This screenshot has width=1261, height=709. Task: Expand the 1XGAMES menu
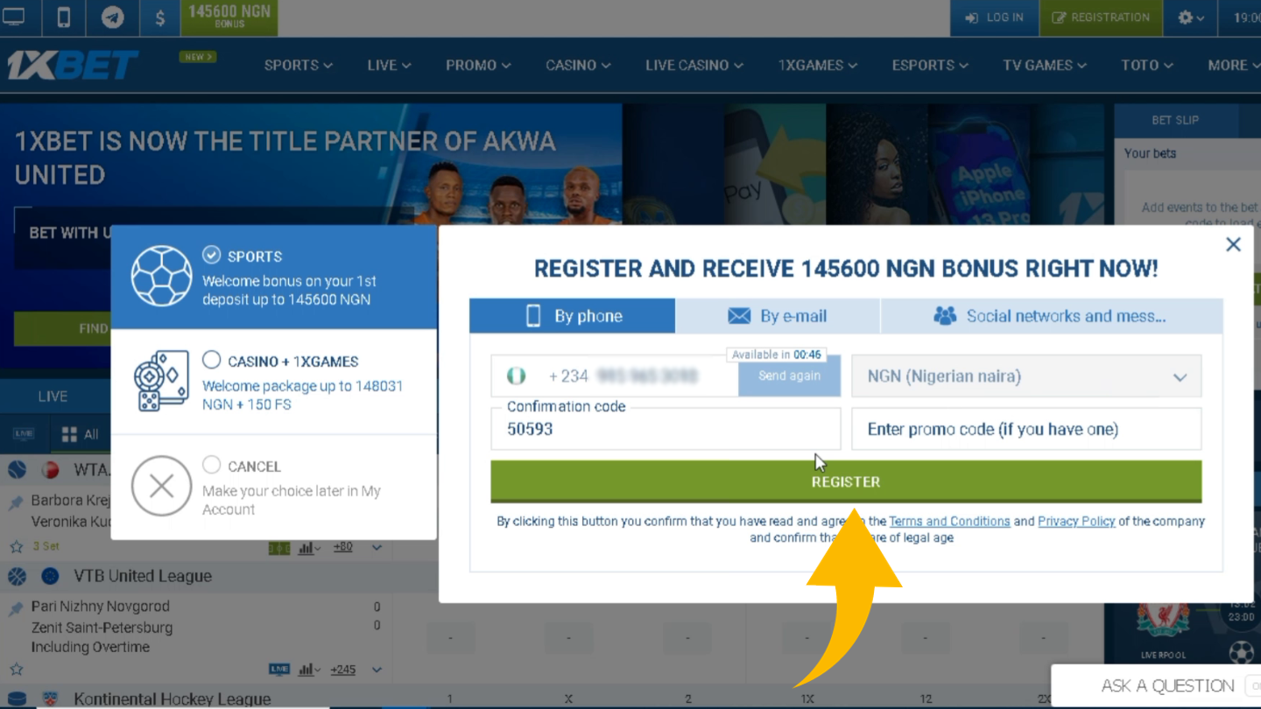coord(818,66)
